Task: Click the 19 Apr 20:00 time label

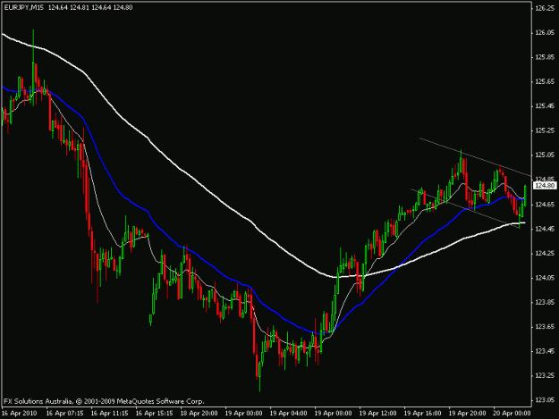Action: 468,414
